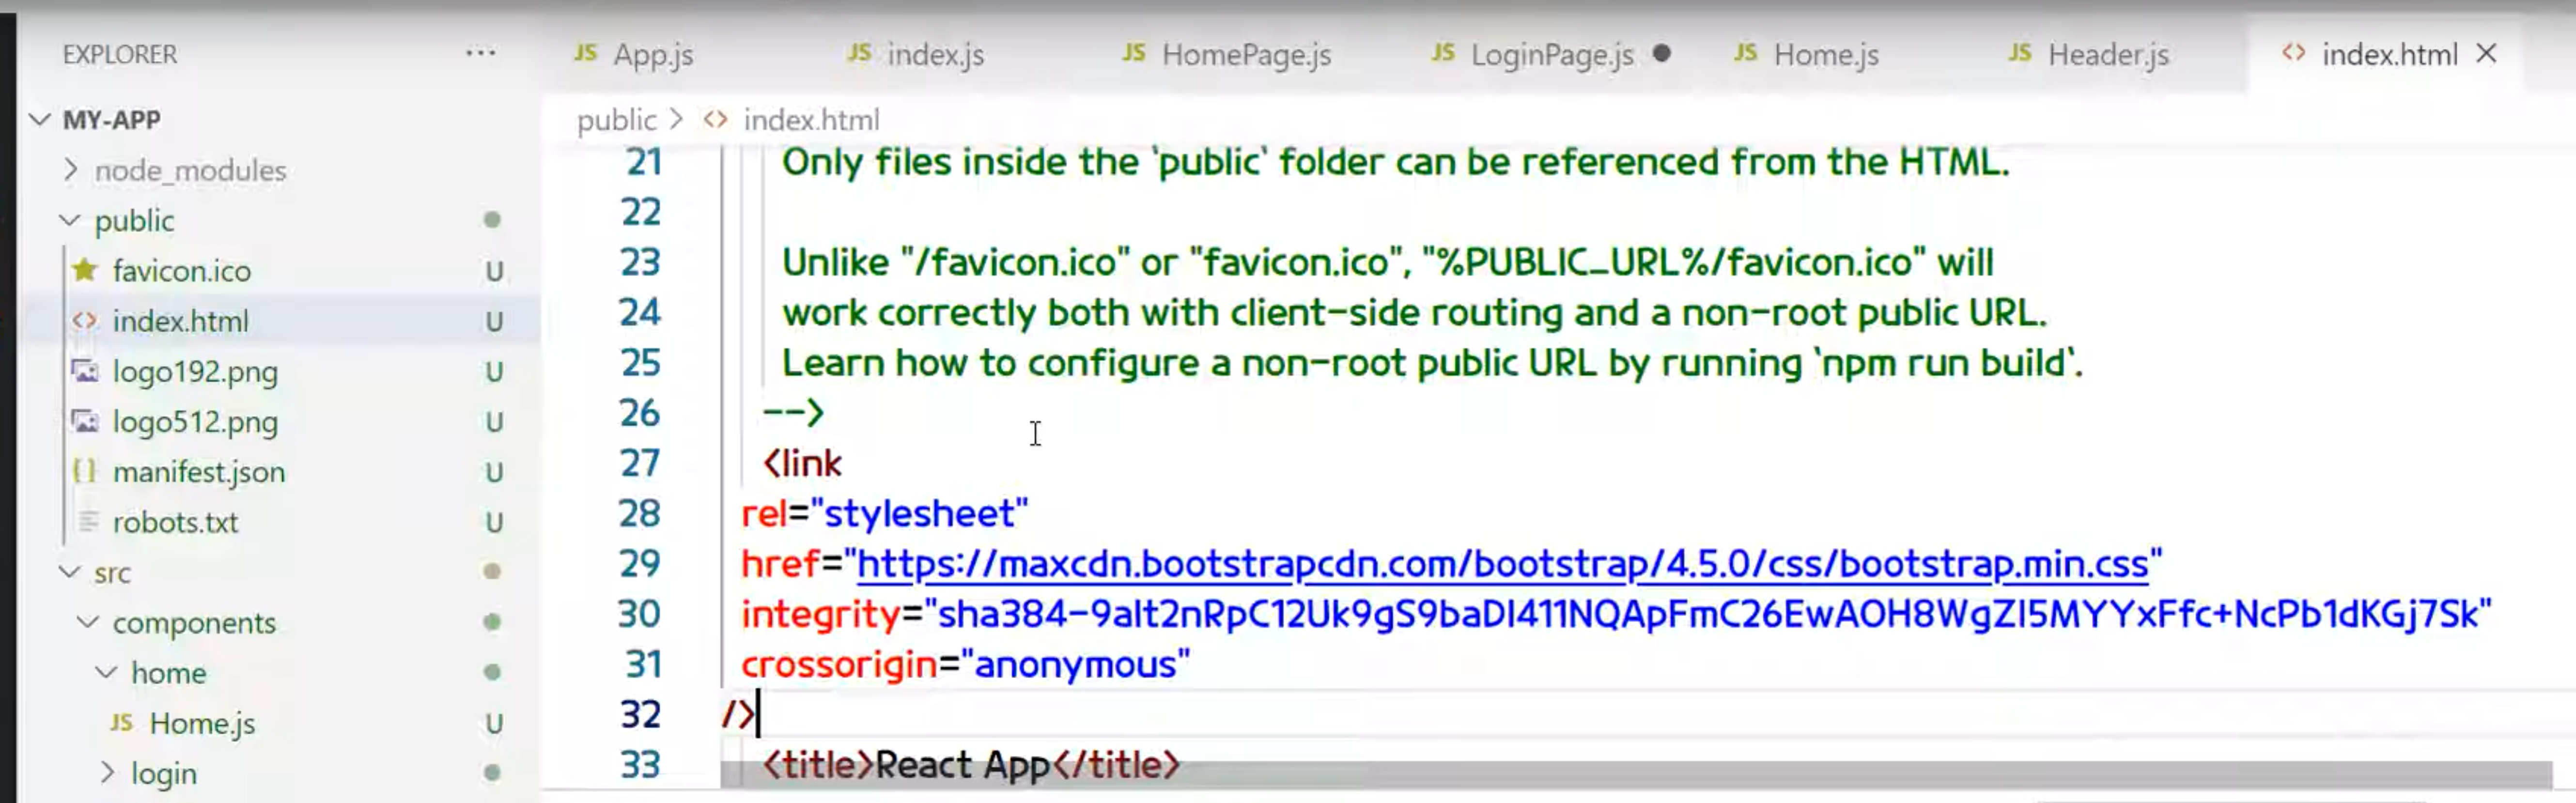
Task: Click the <title>React App</title> line
Action: click(971, 765)
